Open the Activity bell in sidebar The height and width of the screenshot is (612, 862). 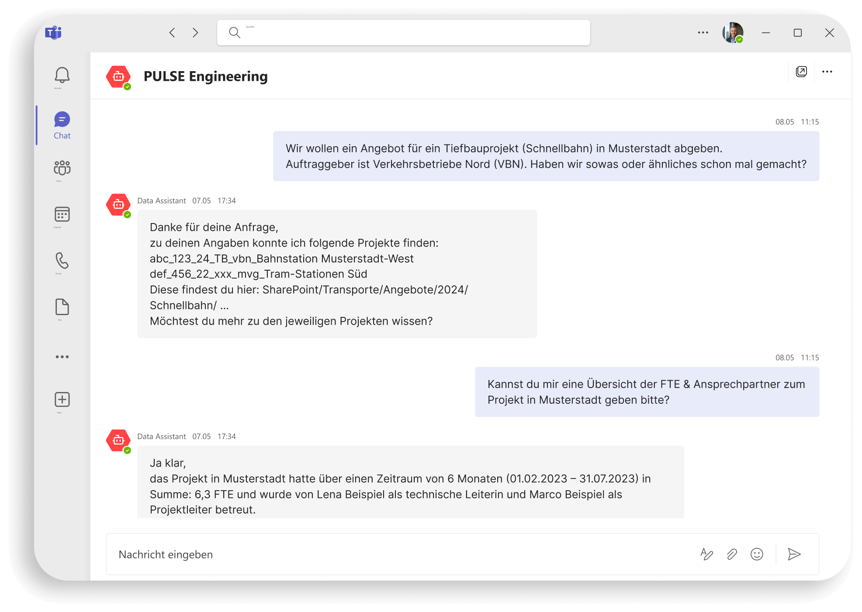(x=62, y=76)
